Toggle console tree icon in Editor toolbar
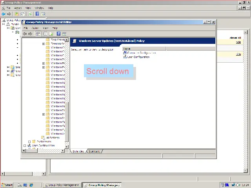The image size is (251, 188). pyautogui.click(x=38, y=34)
